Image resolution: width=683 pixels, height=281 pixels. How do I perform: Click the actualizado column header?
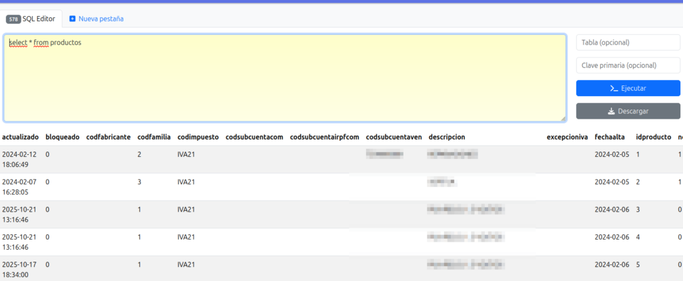click(x=21, y=137)
